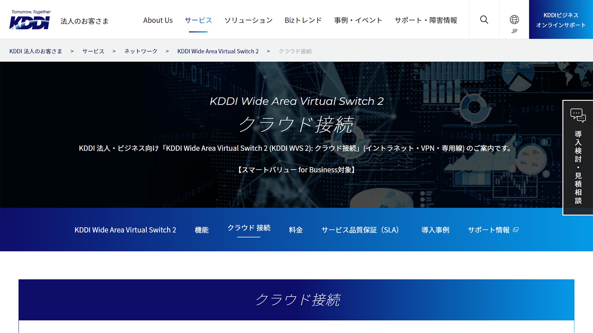
Task: Click クラウド接続 breadcrumb text
Action: click(295, 51)
